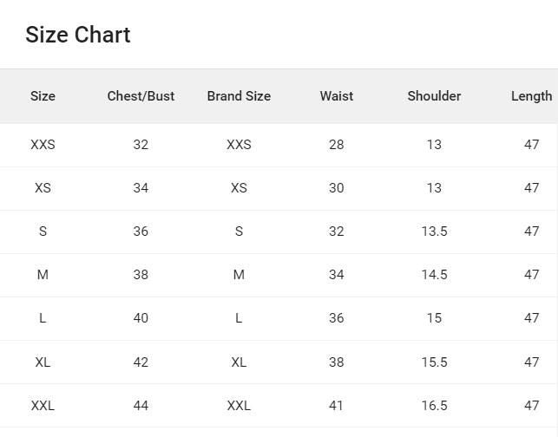Click brand size XL cell

(x=239, y=362)
